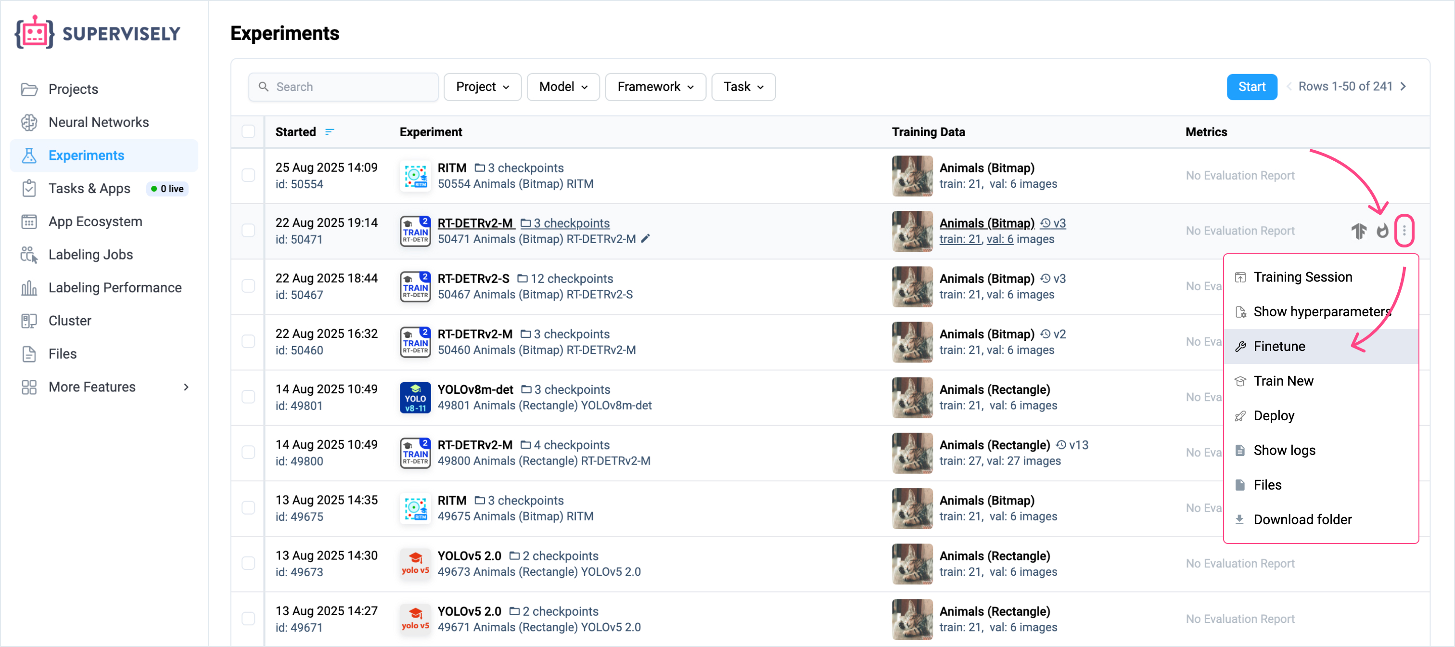The image size is (1455, 647).
Task: Toggle the select-all checkbox in table header
Action: (x=248, y=131)
